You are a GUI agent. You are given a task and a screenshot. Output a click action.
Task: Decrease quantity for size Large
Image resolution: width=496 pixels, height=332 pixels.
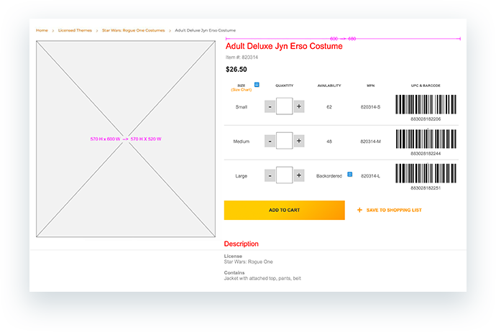270,175
